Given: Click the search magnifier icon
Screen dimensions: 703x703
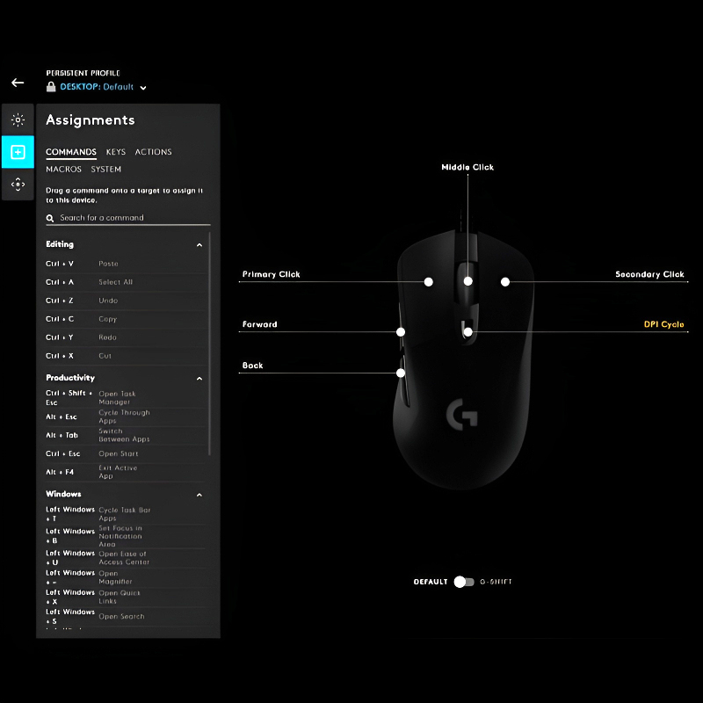Looking at the screenshot, I should 51,218.
